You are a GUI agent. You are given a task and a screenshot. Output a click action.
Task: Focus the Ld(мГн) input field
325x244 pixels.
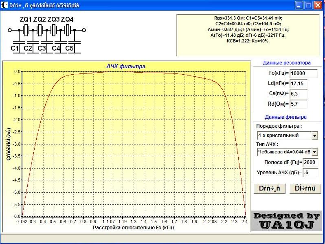(298, 84)
